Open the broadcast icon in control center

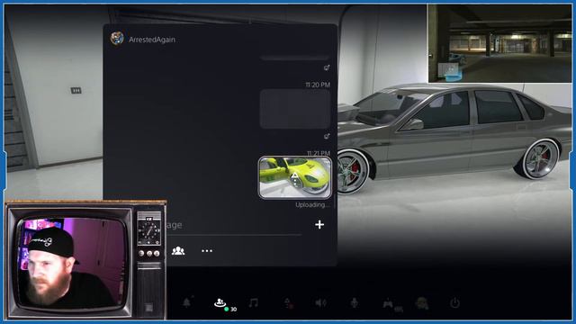pyautogui.click(x=288, y=303)
